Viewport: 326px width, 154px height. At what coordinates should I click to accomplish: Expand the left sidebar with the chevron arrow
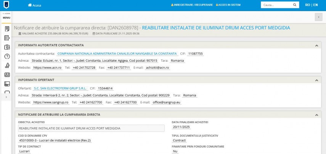[6, 98]
